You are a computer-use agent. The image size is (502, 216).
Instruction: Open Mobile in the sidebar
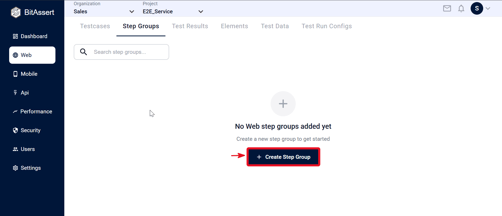(32, 74)
